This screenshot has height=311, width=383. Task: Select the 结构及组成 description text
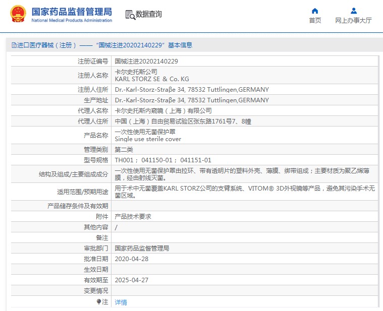[242, 174]
